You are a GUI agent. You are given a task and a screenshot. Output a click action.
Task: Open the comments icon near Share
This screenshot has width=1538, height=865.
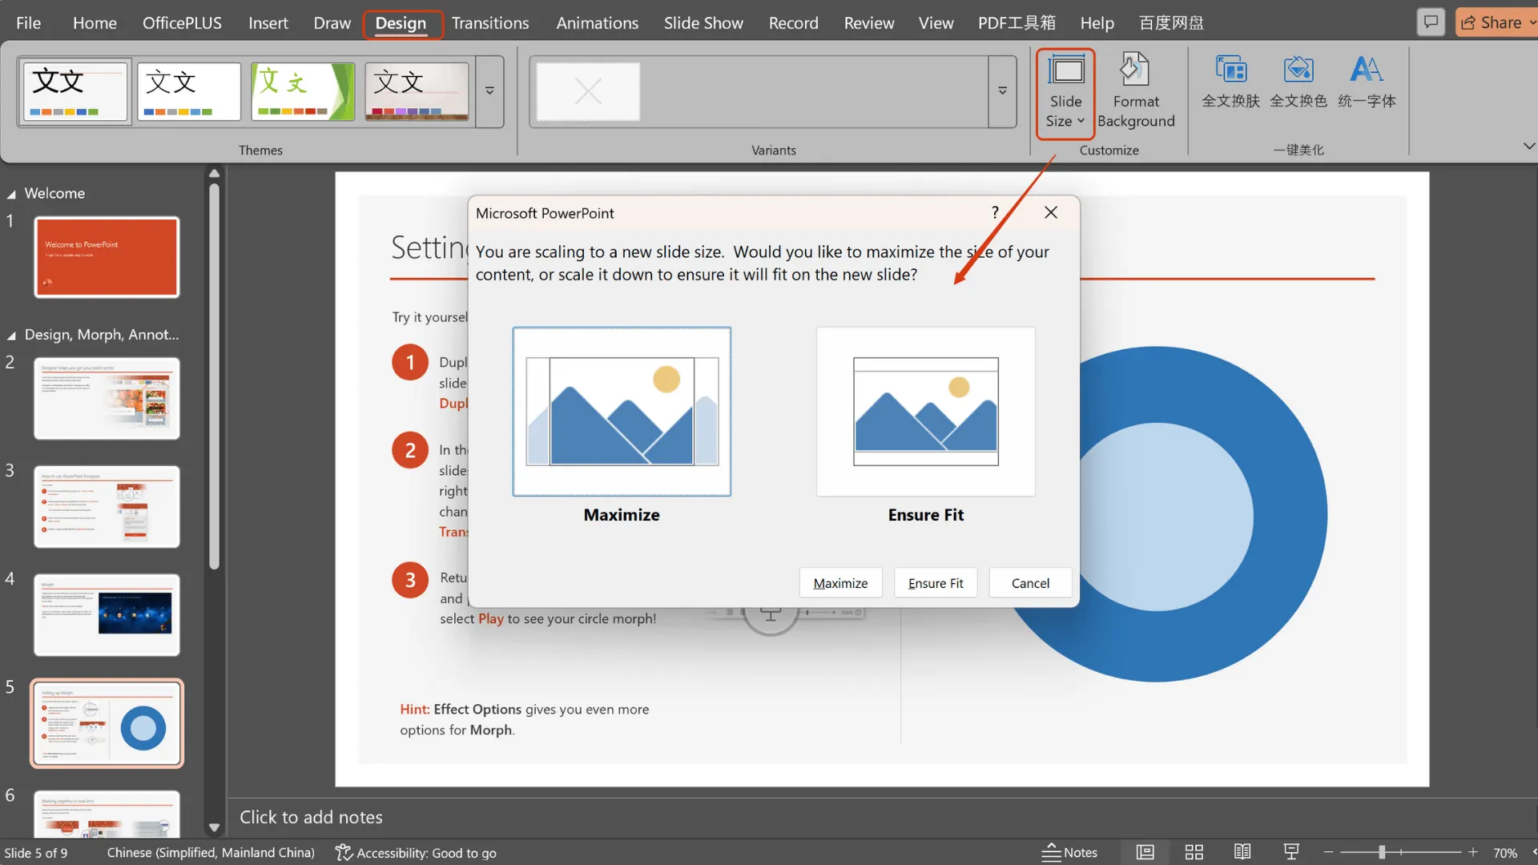point(1431,22)
